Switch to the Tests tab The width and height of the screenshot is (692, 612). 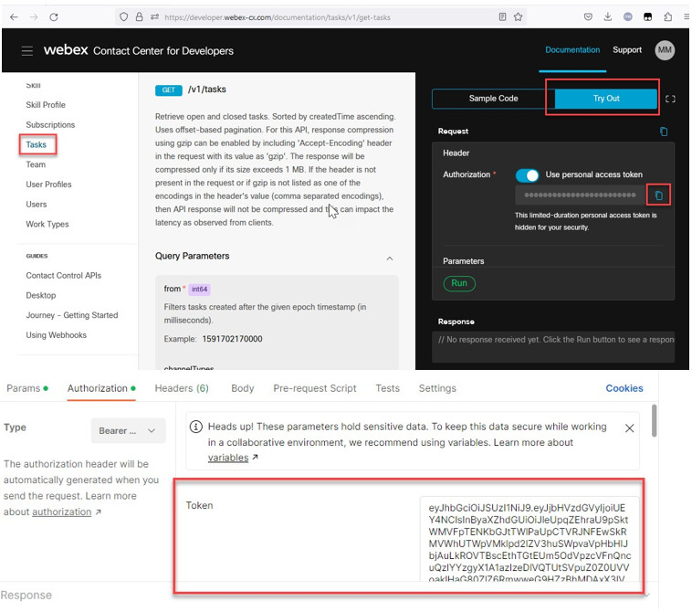[387, 388]
